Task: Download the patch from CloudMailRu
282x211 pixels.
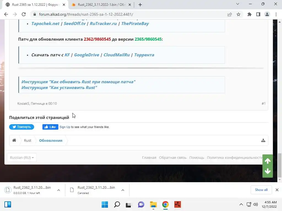Action: tap(116, 55)
